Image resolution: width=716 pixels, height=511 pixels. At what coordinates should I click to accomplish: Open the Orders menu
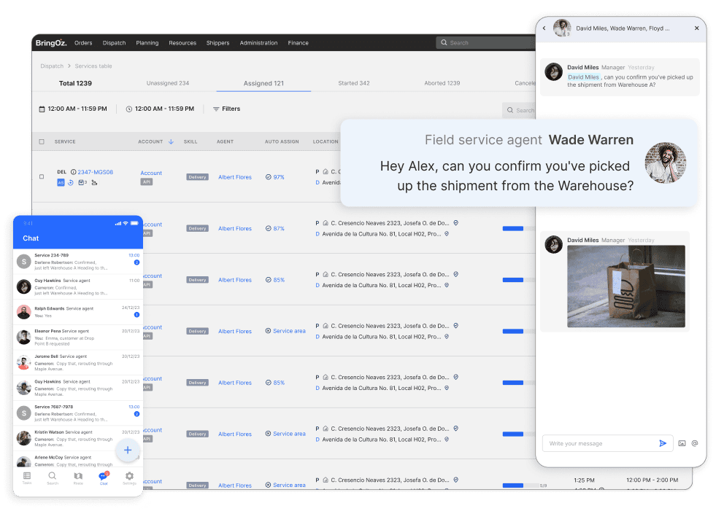(x=83, y=43)
